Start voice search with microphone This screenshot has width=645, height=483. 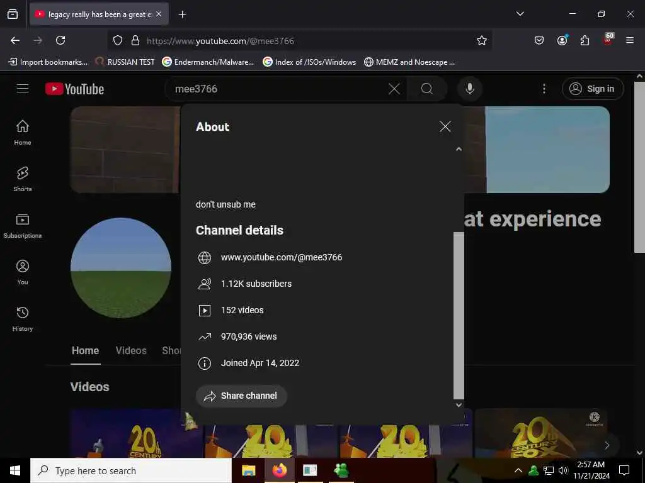click(469, 89)
